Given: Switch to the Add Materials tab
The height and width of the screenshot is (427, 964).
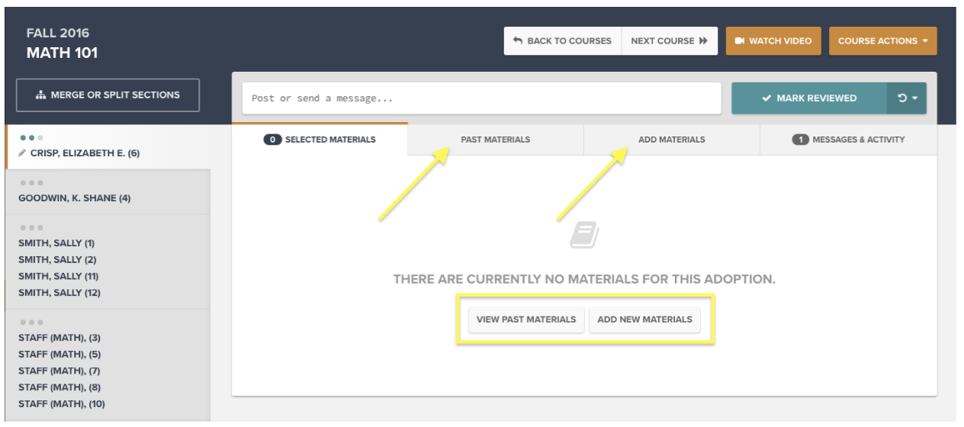Looking at the screenshot, I should click(x=671, y=140).
